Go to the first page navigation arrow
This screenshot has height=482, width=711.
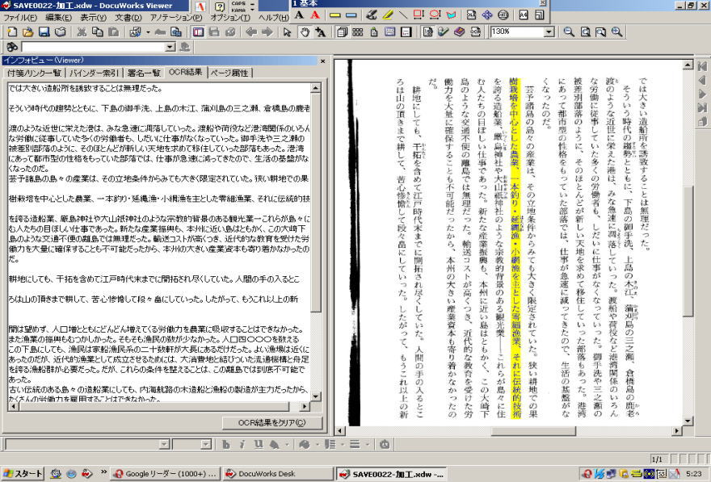pos(702,66)
